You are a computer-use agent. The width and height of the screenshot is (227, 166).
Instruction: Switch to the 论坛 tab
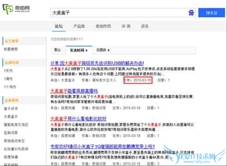click(x=59, y=26)
